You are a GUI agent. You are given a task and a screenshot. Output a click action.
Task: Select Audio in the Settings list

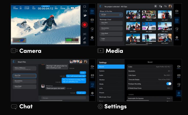[x=111, y=75]
